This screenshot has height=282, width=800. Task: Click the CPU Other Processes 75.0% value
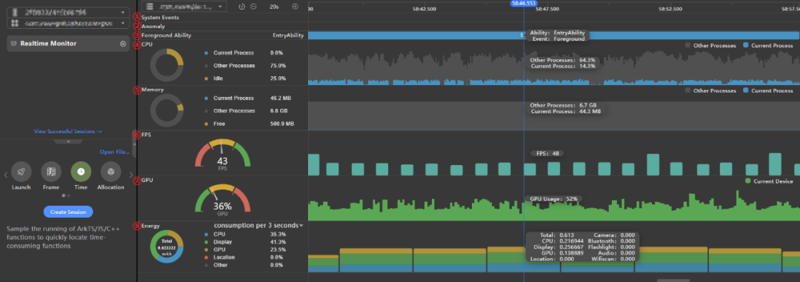(278, 66)
